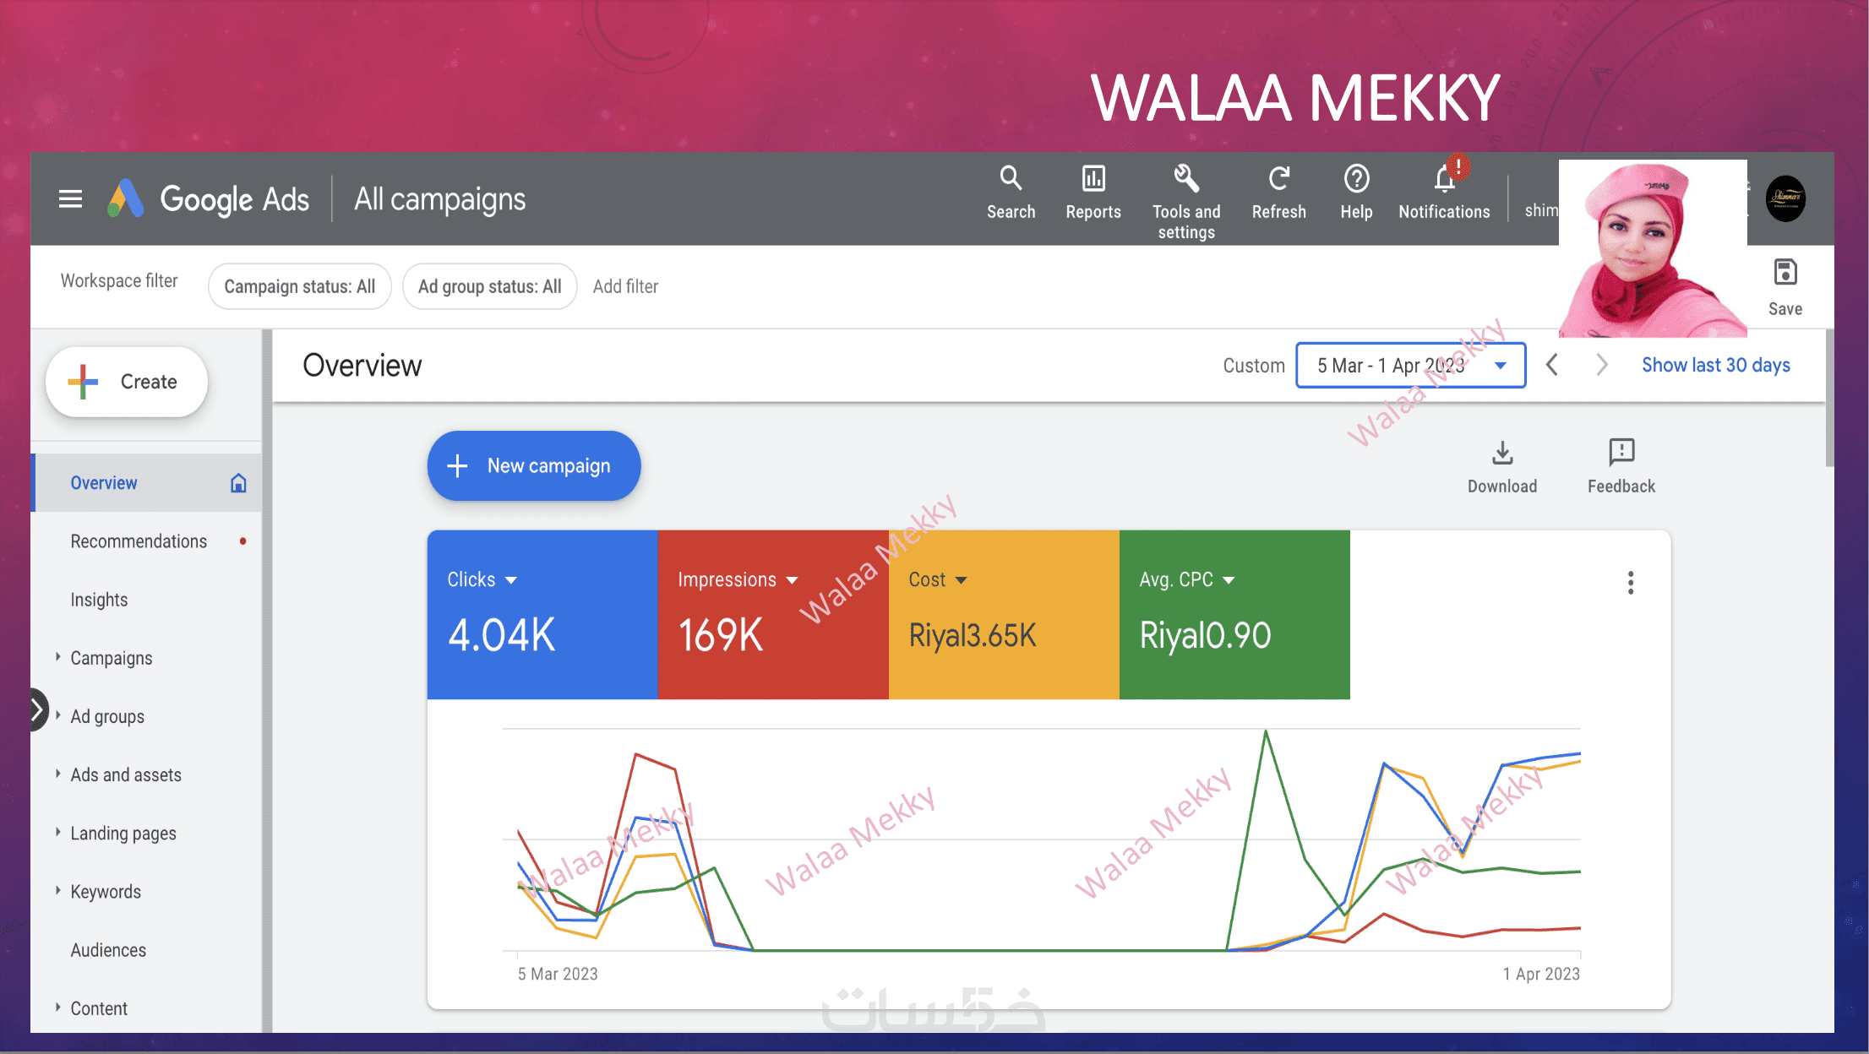Open the Notifications bell
Screen dimensions: 1869x1054
[x=1444, y=180]
